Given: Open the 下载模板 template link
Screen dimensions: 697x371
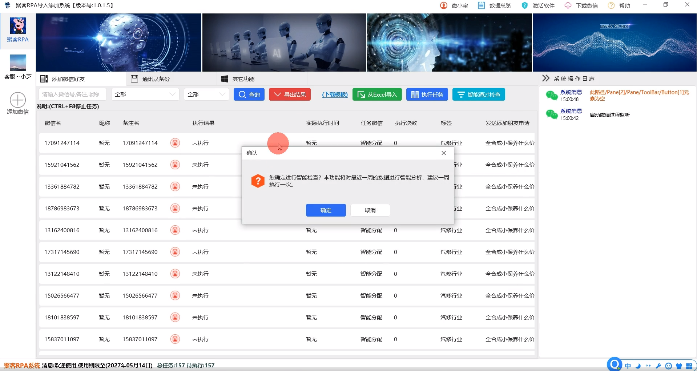Looking at the screenshot, I should 334,94.
